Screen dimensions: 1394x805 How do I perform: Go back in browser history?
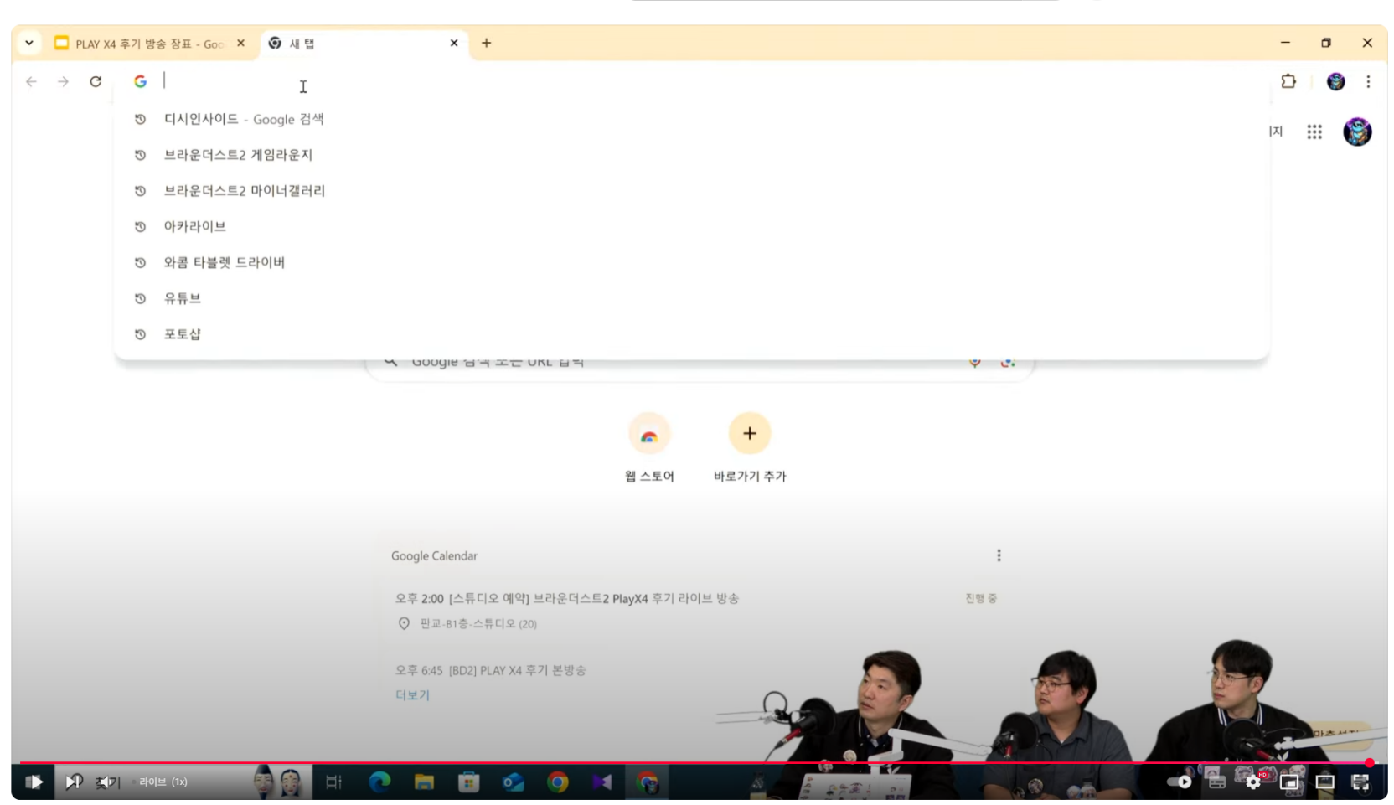[31, 81]
